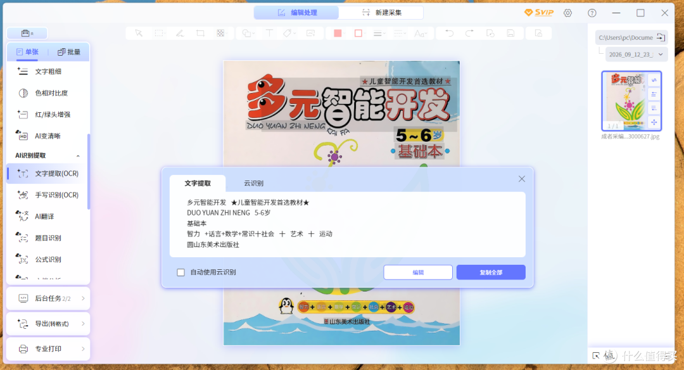Image resolution: width=684 pixels, height=370 pixels.
Task: Switch to 编辑处理 tab
Action: click(296, 13)
